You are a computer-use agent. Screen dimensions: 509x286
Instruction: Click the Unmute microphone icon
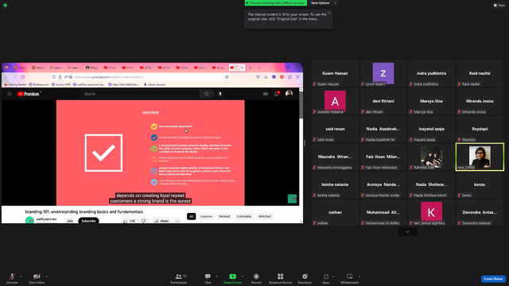tap(12, 276)
